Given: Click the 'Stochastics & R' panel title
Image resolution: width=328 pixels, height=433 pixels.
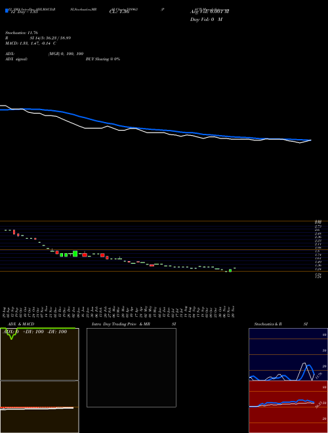Looking at the screenshot, I should pyautogui.click(x=268, y=324).
